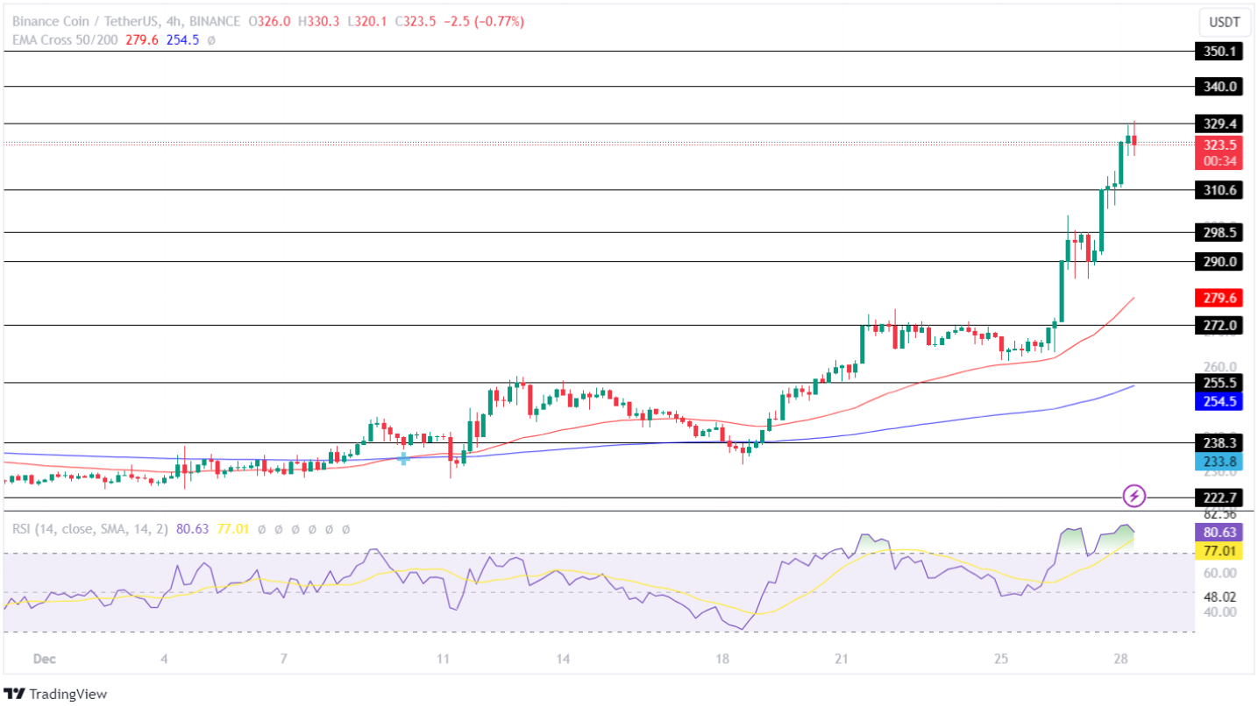Viewport: 1258px width, 706px height.
Task: Click the blue plus marker on the chart
Action: 403,458
